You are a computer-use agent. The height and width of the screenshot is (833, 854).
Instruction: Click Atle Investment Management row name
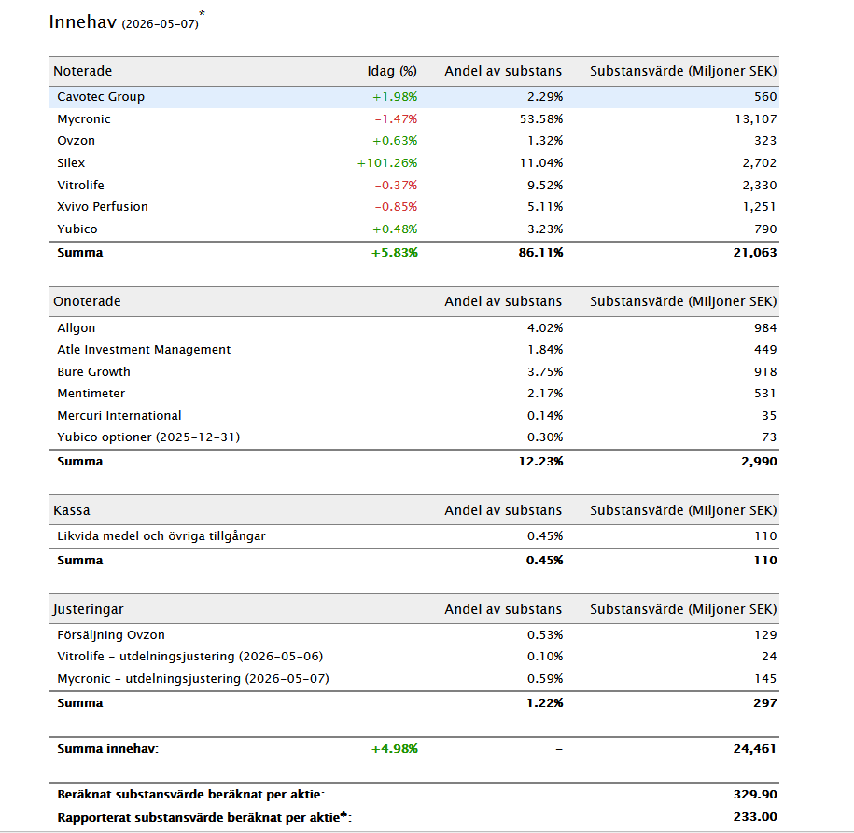click(144, 350)
